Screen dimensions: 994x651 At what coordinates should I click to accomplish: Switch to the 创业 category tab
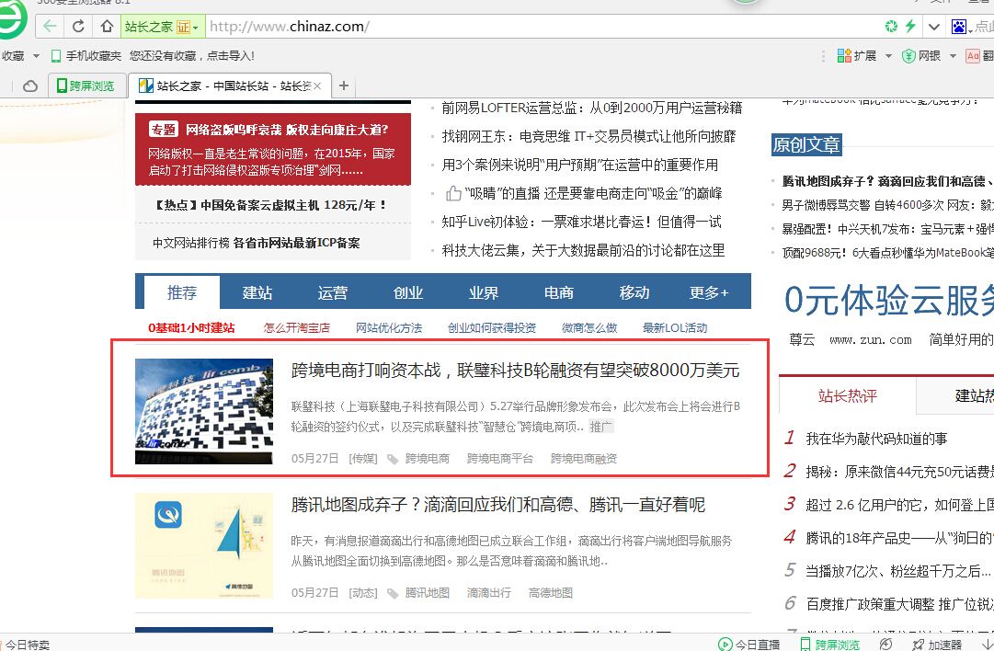point(408,292)
